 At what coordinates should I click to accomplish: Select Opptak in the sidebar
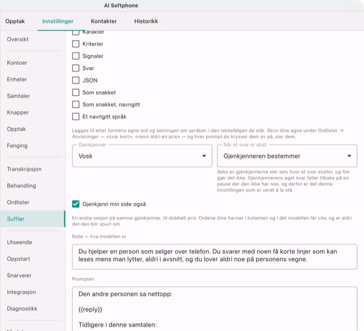(x=32, y=129)
